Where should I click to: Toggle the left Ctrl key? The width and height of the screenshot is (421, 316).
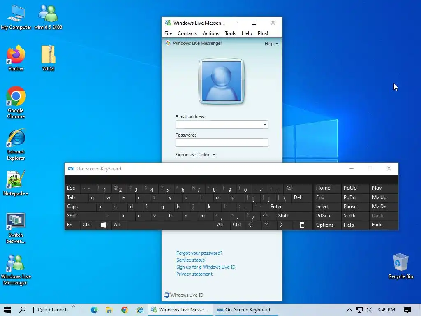coord(88,225)
